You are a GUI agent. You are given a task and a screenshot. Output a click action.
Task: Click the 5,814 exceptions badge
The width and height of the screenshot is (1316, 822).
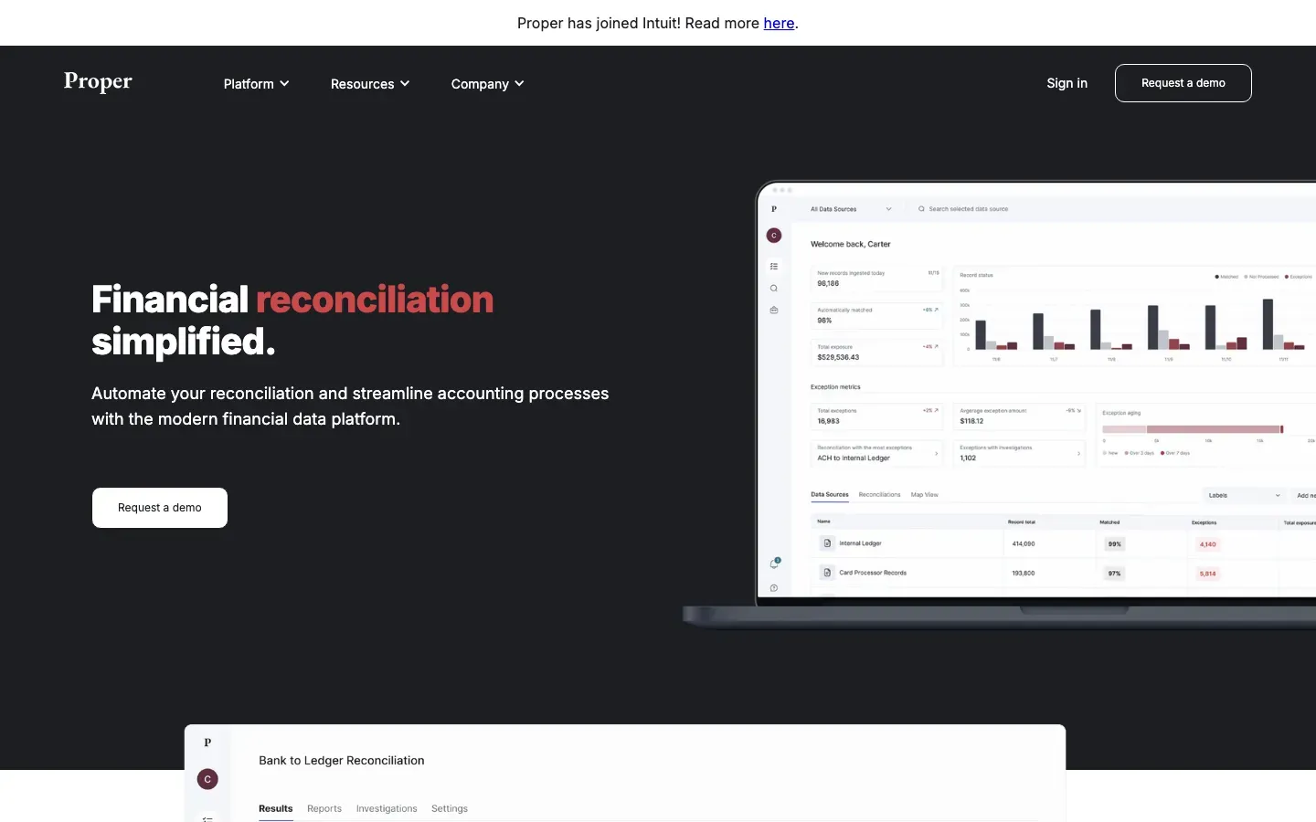[1207, 574]
